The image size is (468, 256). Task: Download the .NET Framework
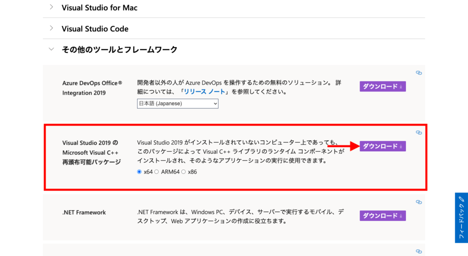click(383, 216)
